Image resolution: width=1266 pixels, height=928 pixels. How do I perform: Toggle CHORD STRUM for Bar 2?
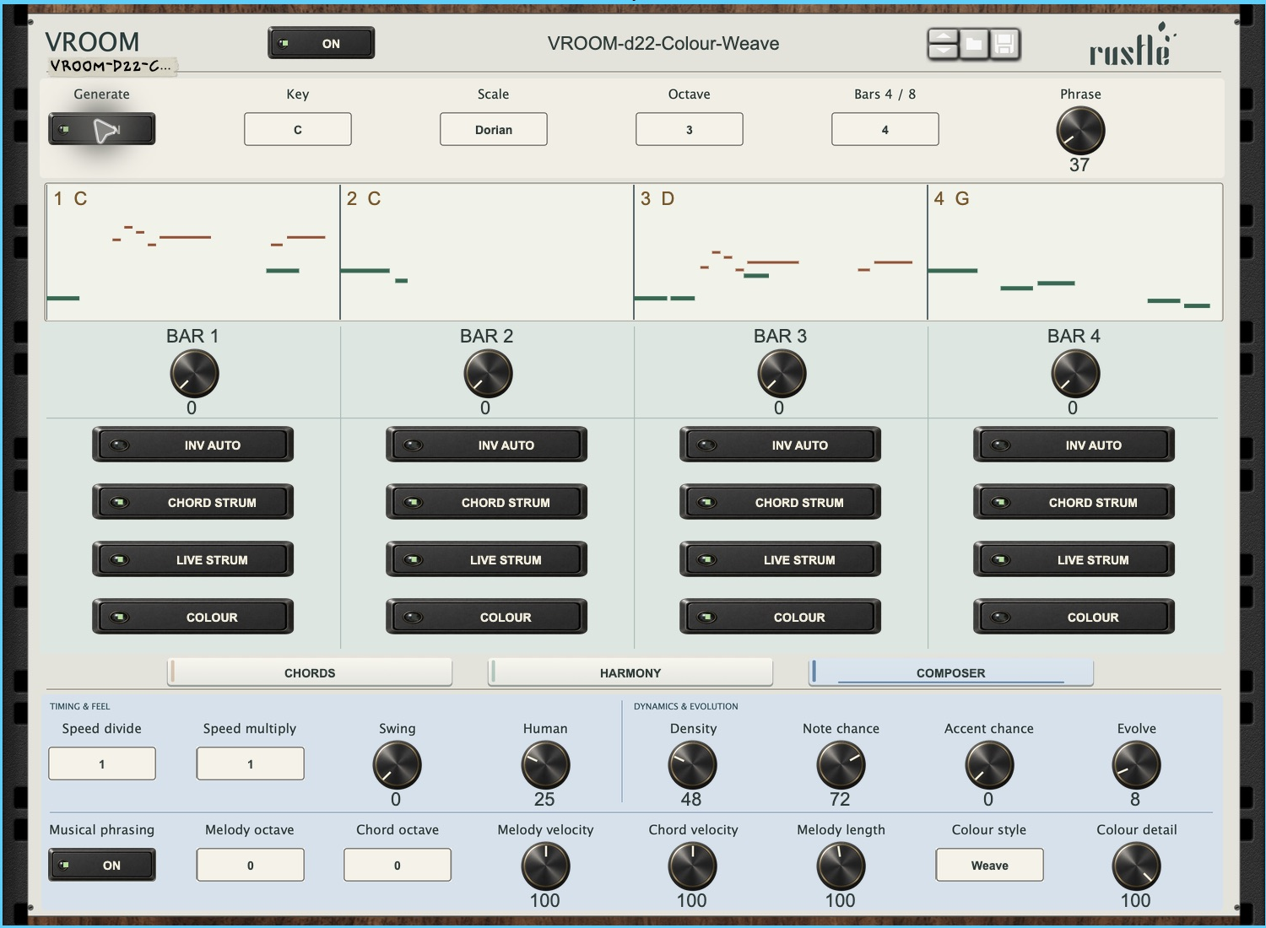487,502
